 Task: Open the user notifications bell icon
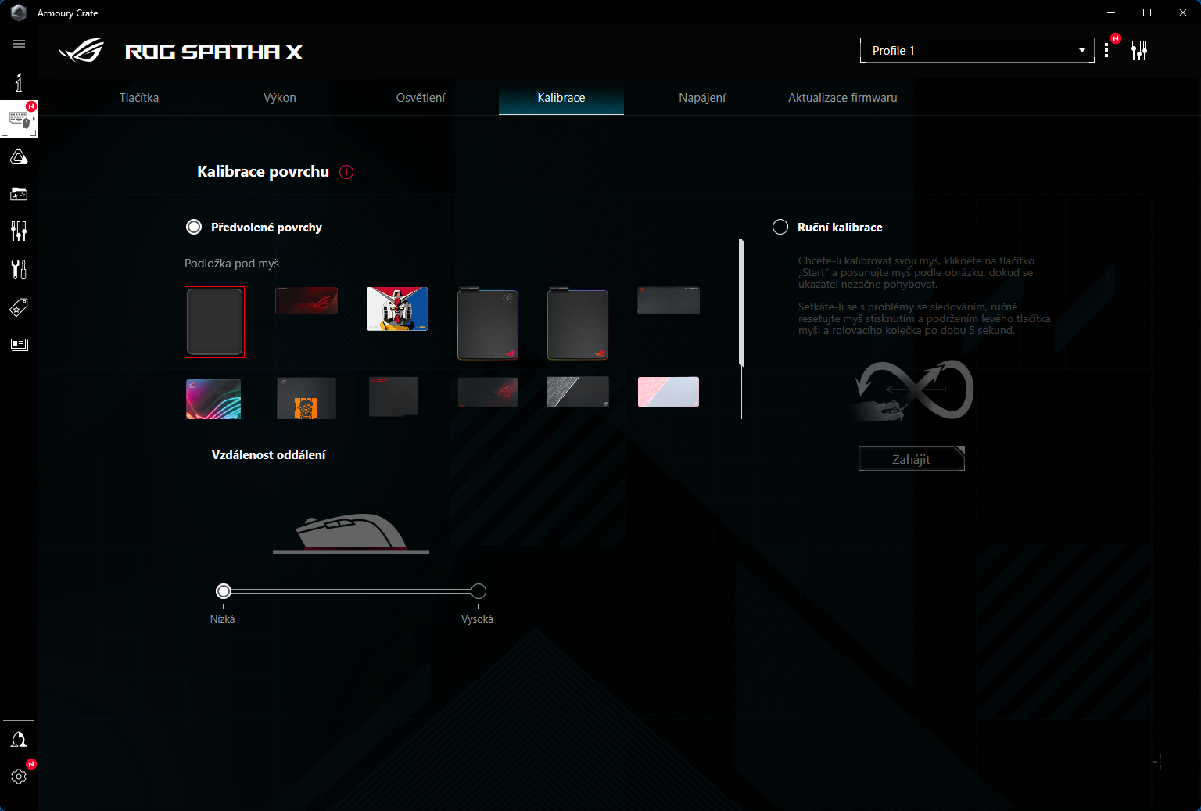click(19, 739)
